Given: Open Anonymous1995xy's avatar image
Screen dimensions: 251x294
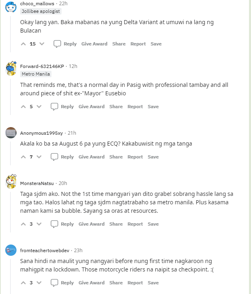Looking at the screenshot, I should point(11,133).
